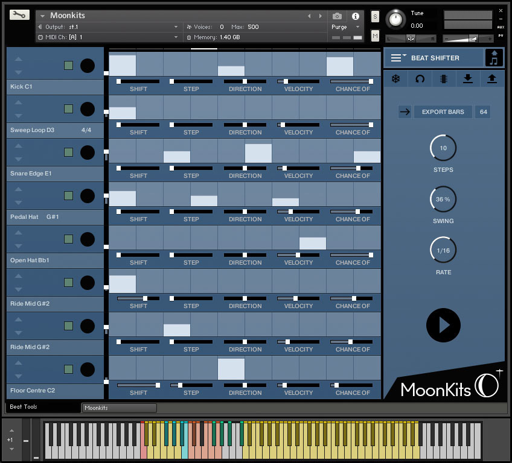Open the Purge dropdown

click(357, 27)
